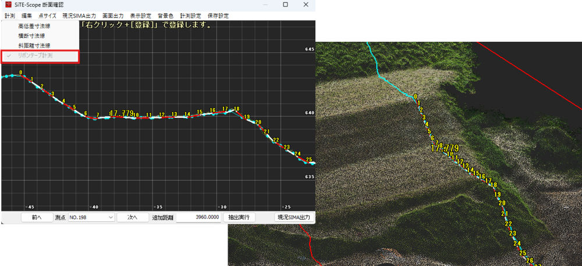
Task: Open the 背景色 menu
Action: click(x=165, y=16)
